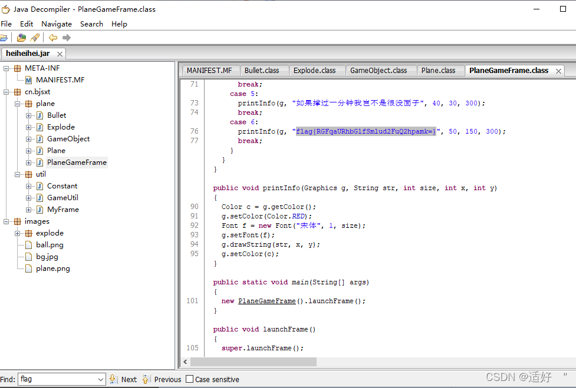Click the horizontal scrollbar thumb in code pane
576x388 pixels.
(x=253, y=362)
